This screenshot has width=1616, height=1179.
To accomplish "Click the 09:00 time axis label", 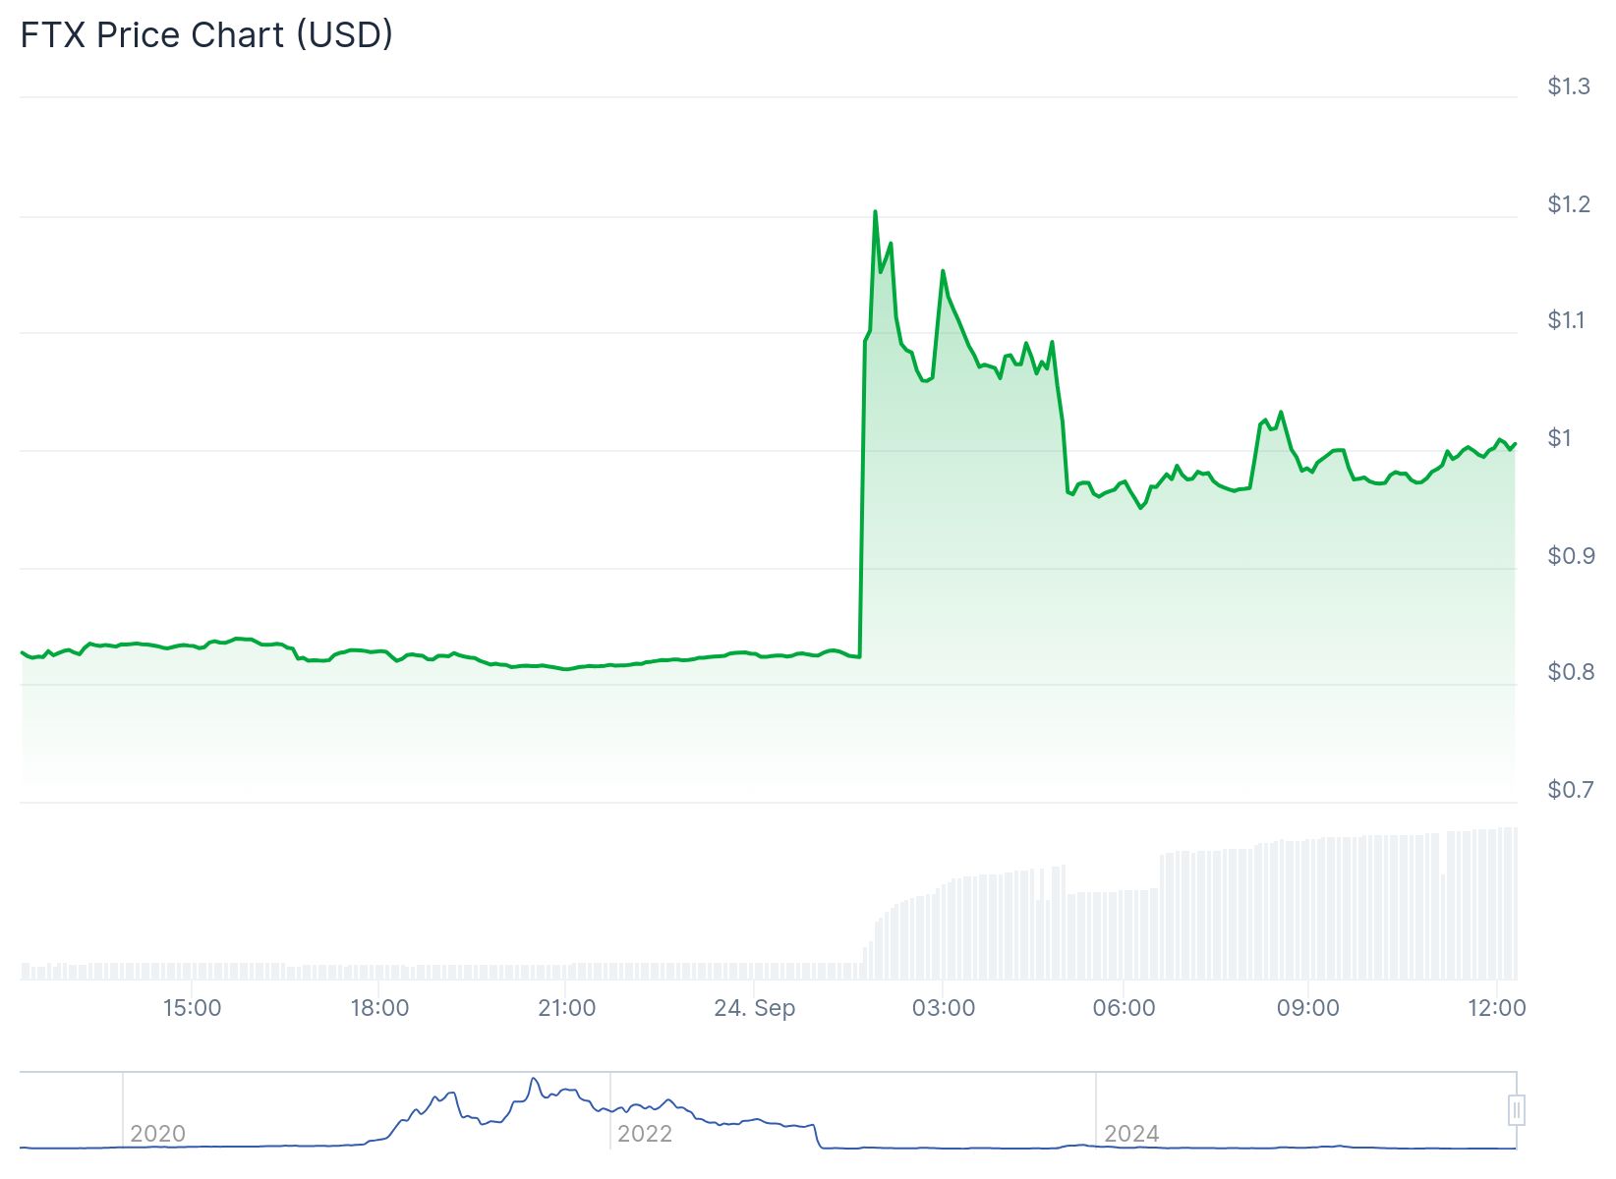I will pyautogui.click(x=1307, y=1008).
